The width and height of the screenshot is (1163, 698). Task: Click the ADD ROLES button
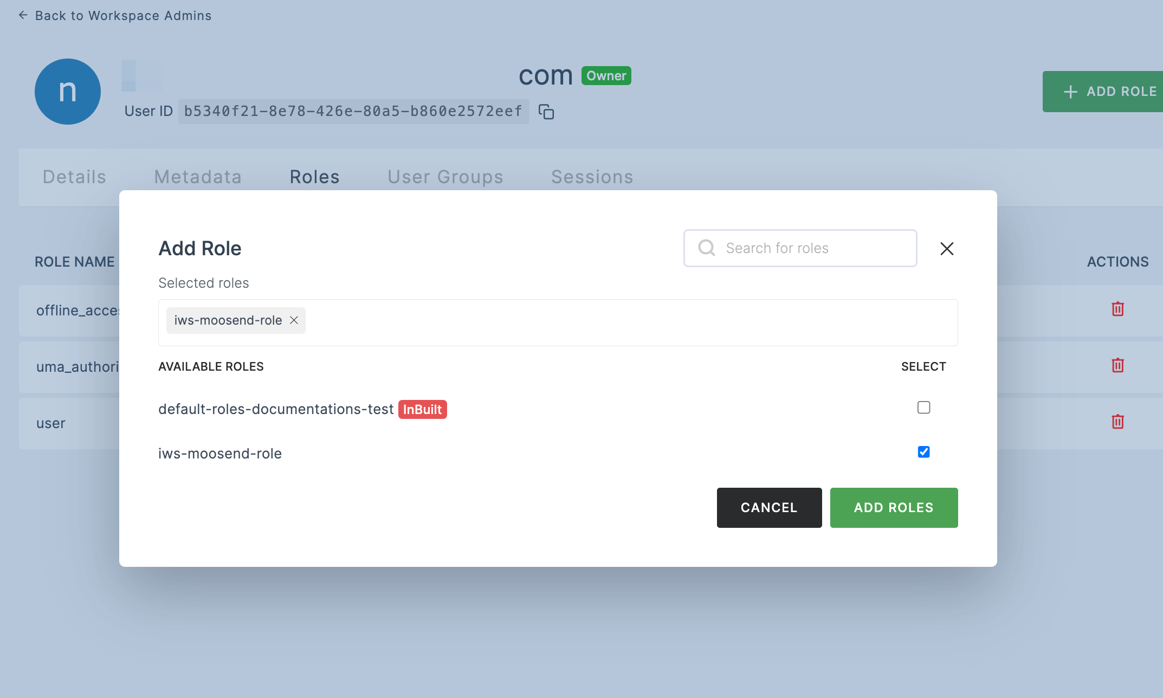[x=894, y=507]
